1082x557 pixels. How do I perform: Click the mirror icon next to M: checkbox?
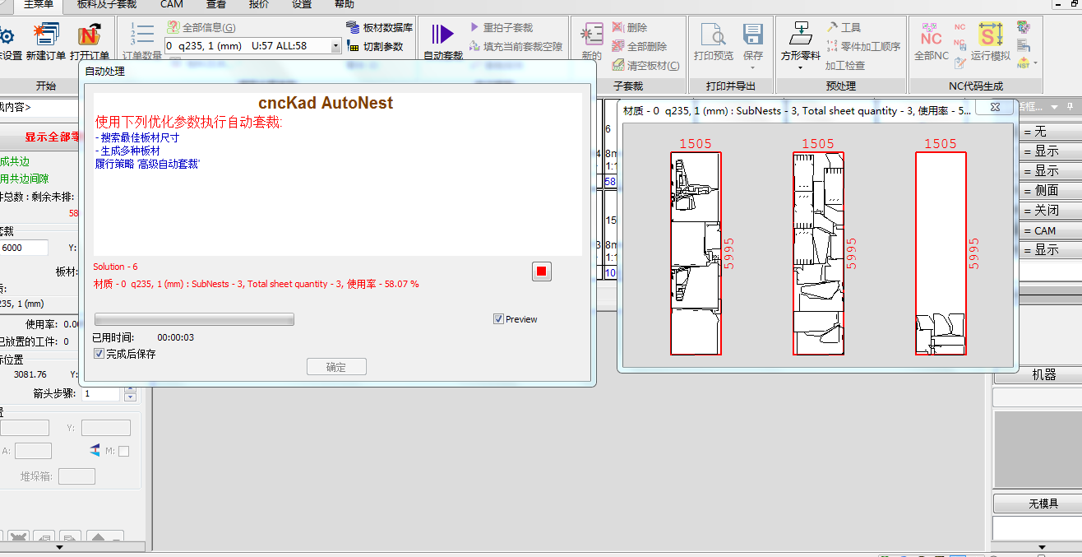point(96,451)
